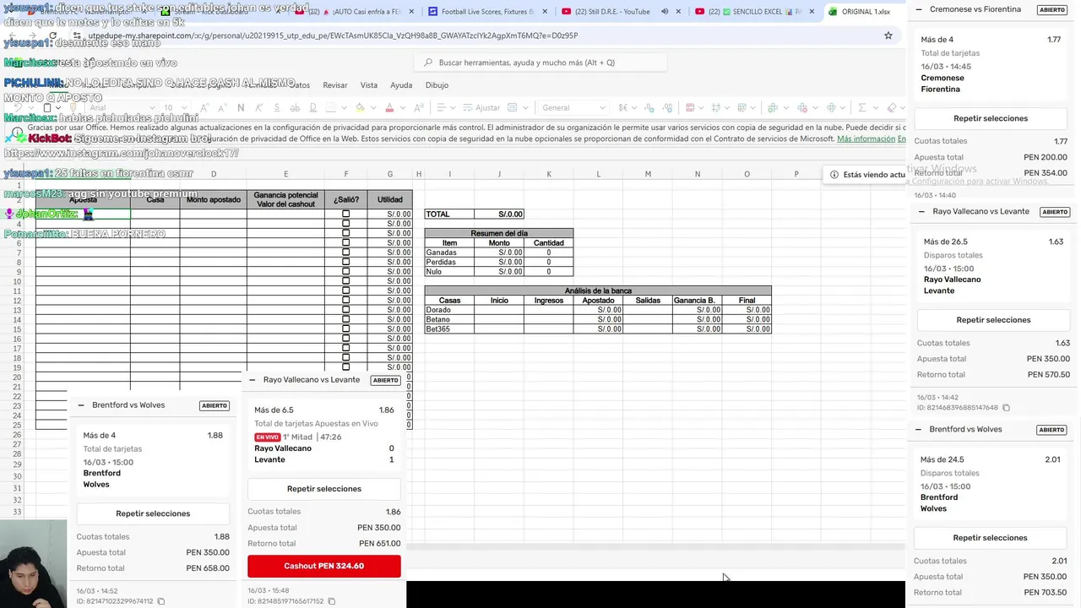Screen dimensions: 1081x608
Task: Click Repetir selecciones under live Rayo Vallecano bet
Action: pos(324,489)
